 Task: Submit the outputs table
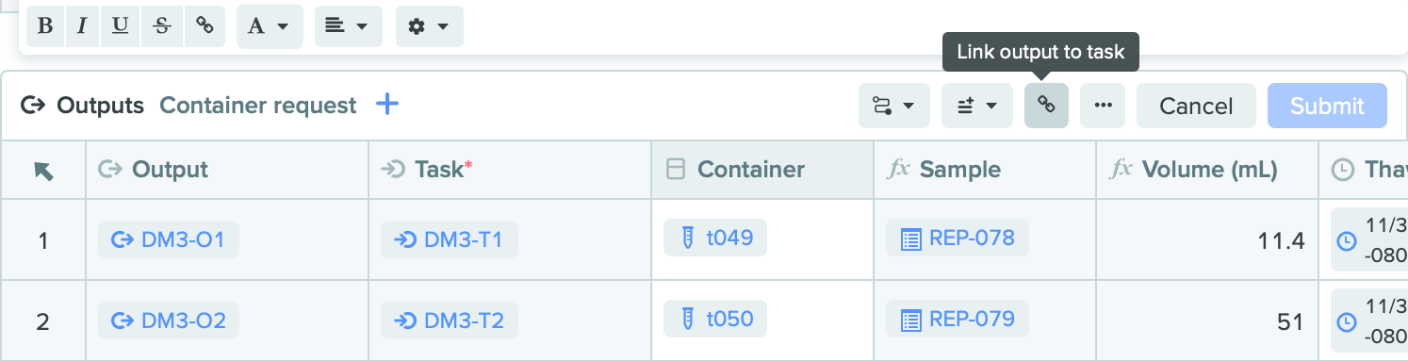pos(1327,106)
